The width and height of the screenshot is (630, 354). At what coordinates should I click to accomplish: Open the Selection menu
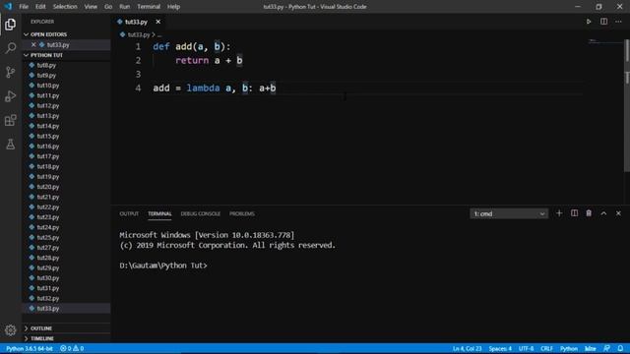click(x=65, y=7)
